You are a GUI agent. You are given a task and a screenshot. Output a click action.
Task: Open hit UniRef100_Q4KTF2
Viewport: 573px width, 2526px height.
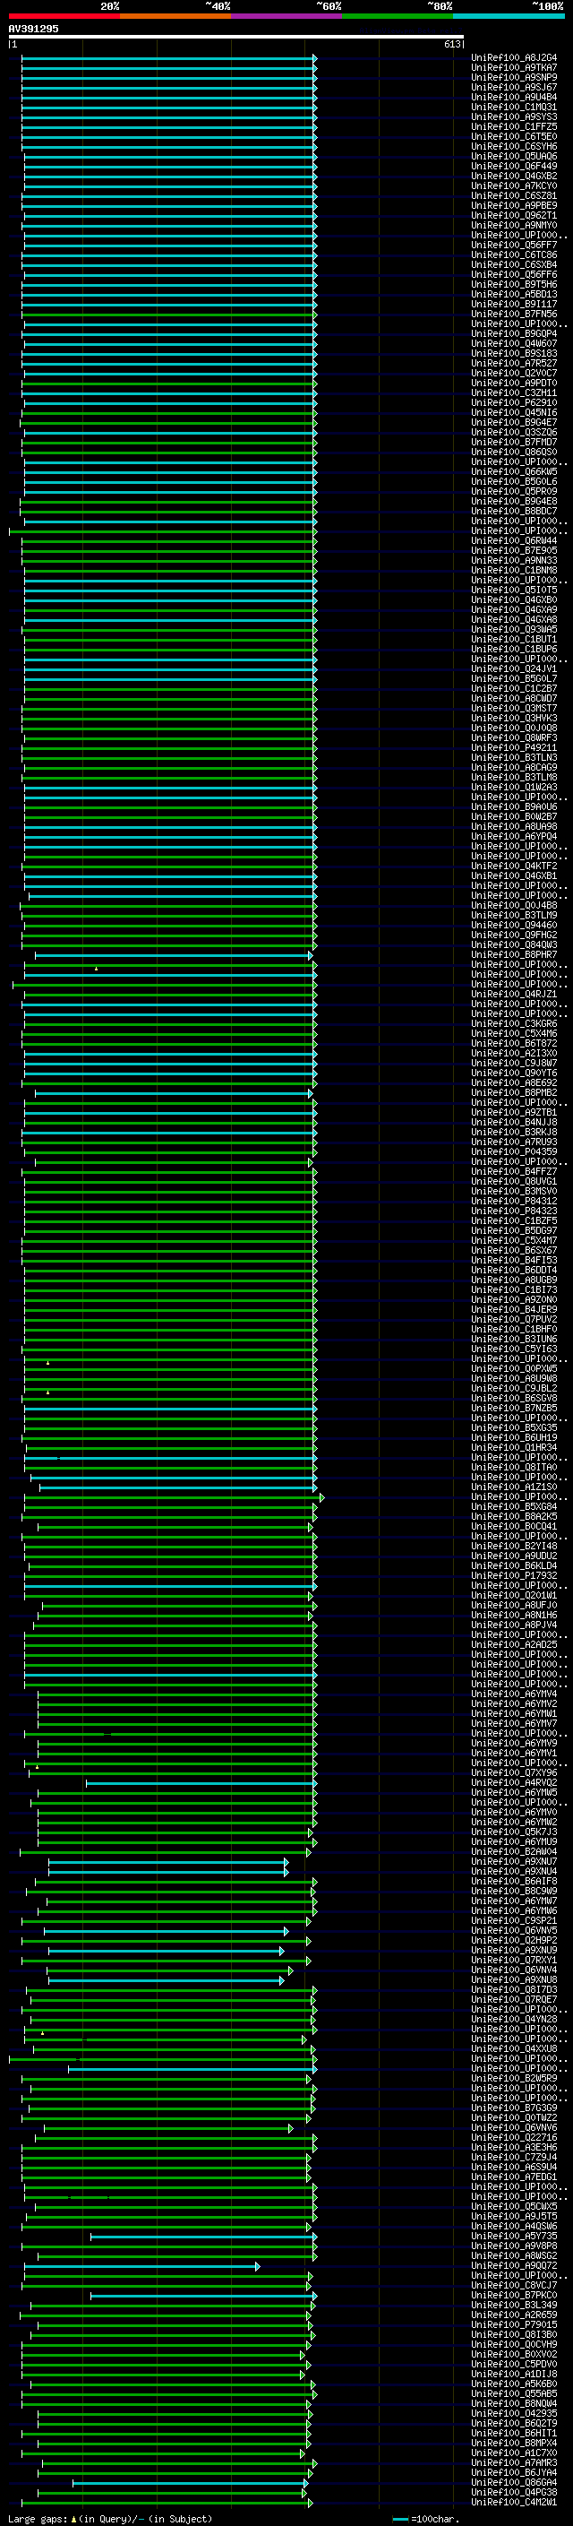(514, 866)
